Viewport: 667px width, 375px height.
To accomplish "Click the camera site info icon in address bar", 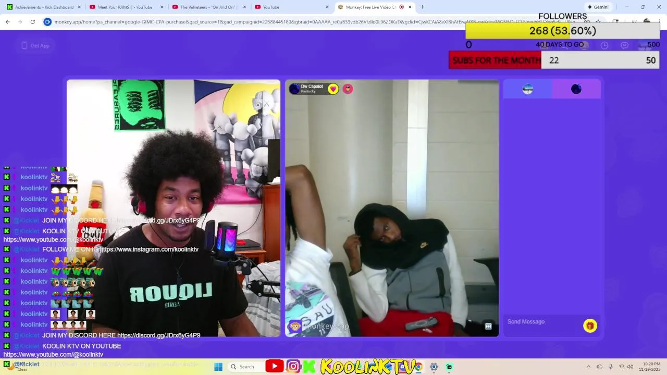I will click(47, 22).
